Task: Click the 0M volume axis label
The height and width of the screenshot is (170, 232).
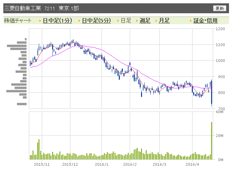Action: pyautogui.click(x=221, y=160)
